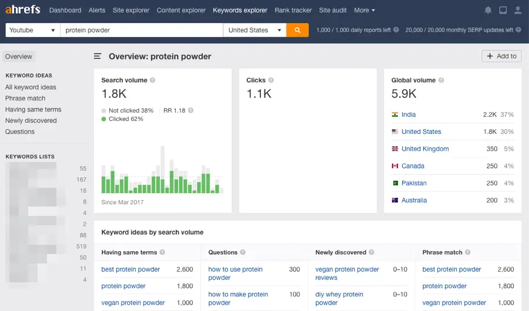Click the orange search button
This screenshot has width=529, height=311.
click(x=297, y=30)
